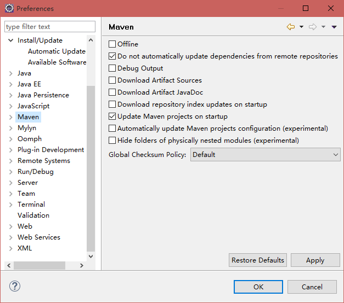Select the Validation preference page
Viewport: 344px width, 303px height.
point(33,215)
